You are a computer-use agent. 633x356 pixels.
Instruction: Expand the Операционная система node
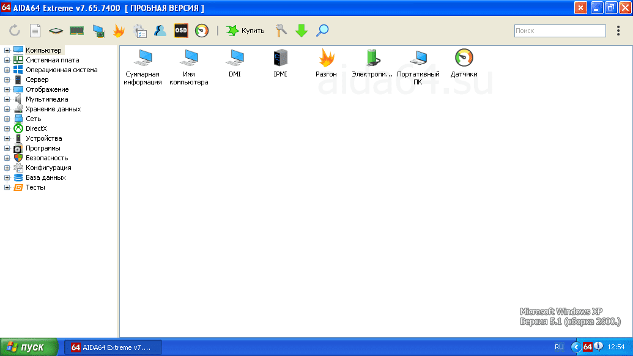tap(7, 70)
